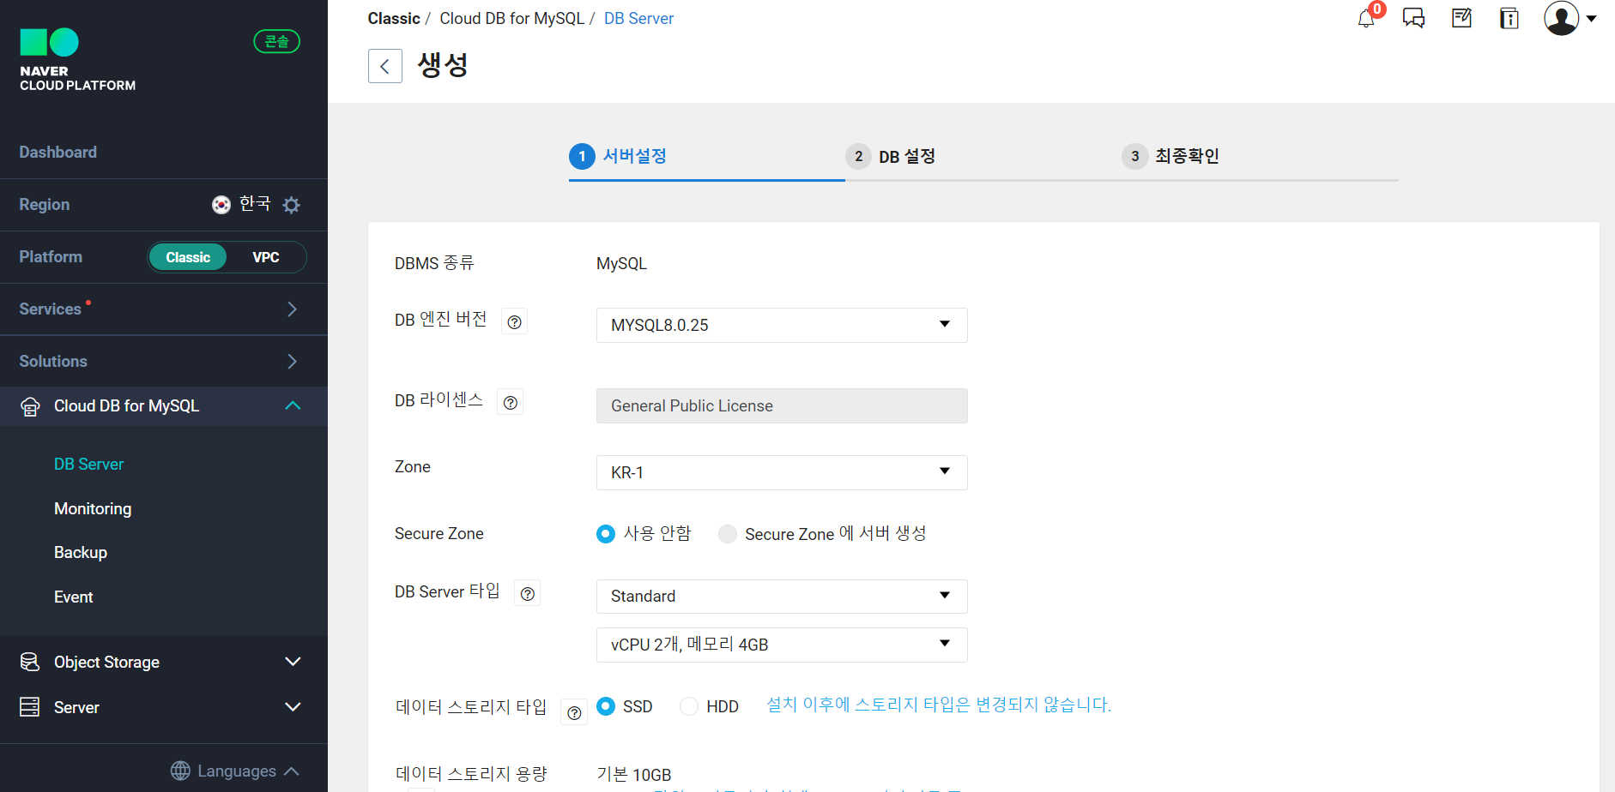The image size is (1615, 792).
Task: Show help for DB 라이센스
Action: 511,403
